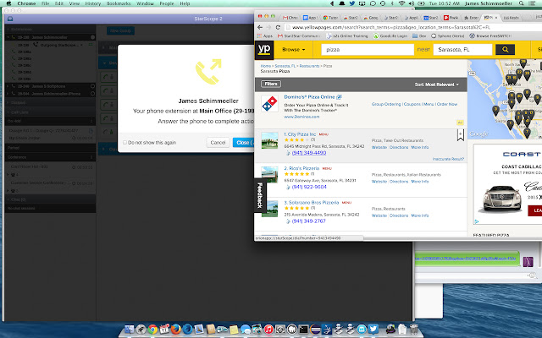Click Website link for Rico's Pizzeria

click(379, 182)
